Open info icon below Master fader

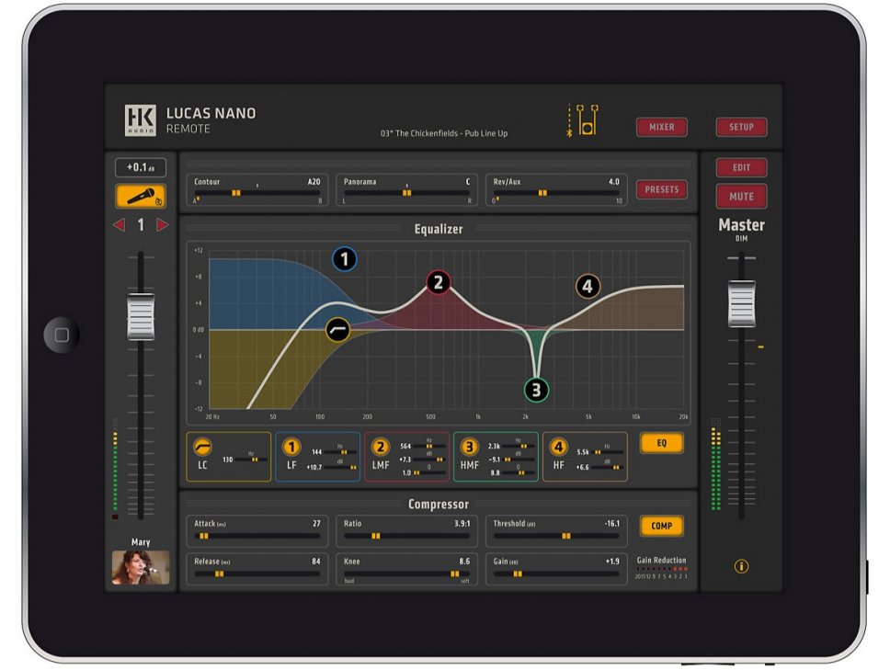coord(741,566)
